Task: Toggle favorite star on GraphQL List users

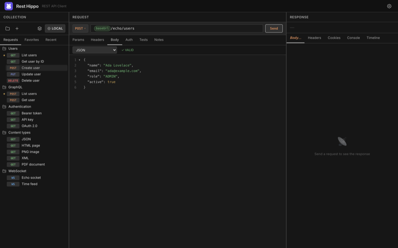Action: (x=4, y=94)
